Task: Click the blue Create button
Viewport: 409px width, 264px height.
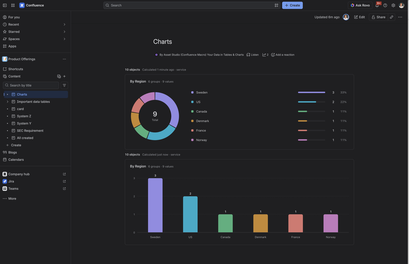Action: pos(292,5)
